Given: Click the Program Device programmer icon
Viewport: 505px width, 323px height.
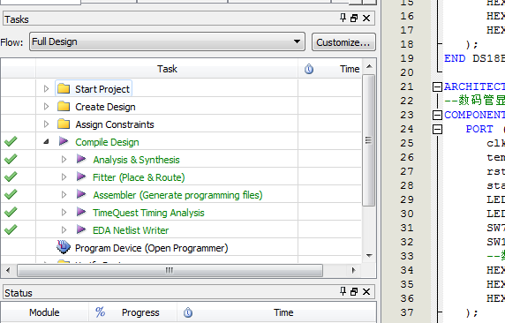Looking at the screenshot, I should pos(64,247).
